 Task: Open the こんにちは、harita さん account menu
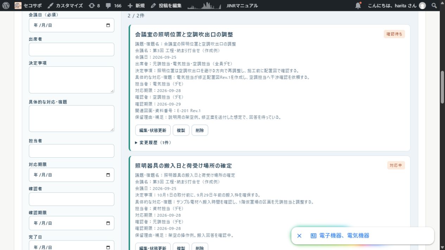click(397, 6)
